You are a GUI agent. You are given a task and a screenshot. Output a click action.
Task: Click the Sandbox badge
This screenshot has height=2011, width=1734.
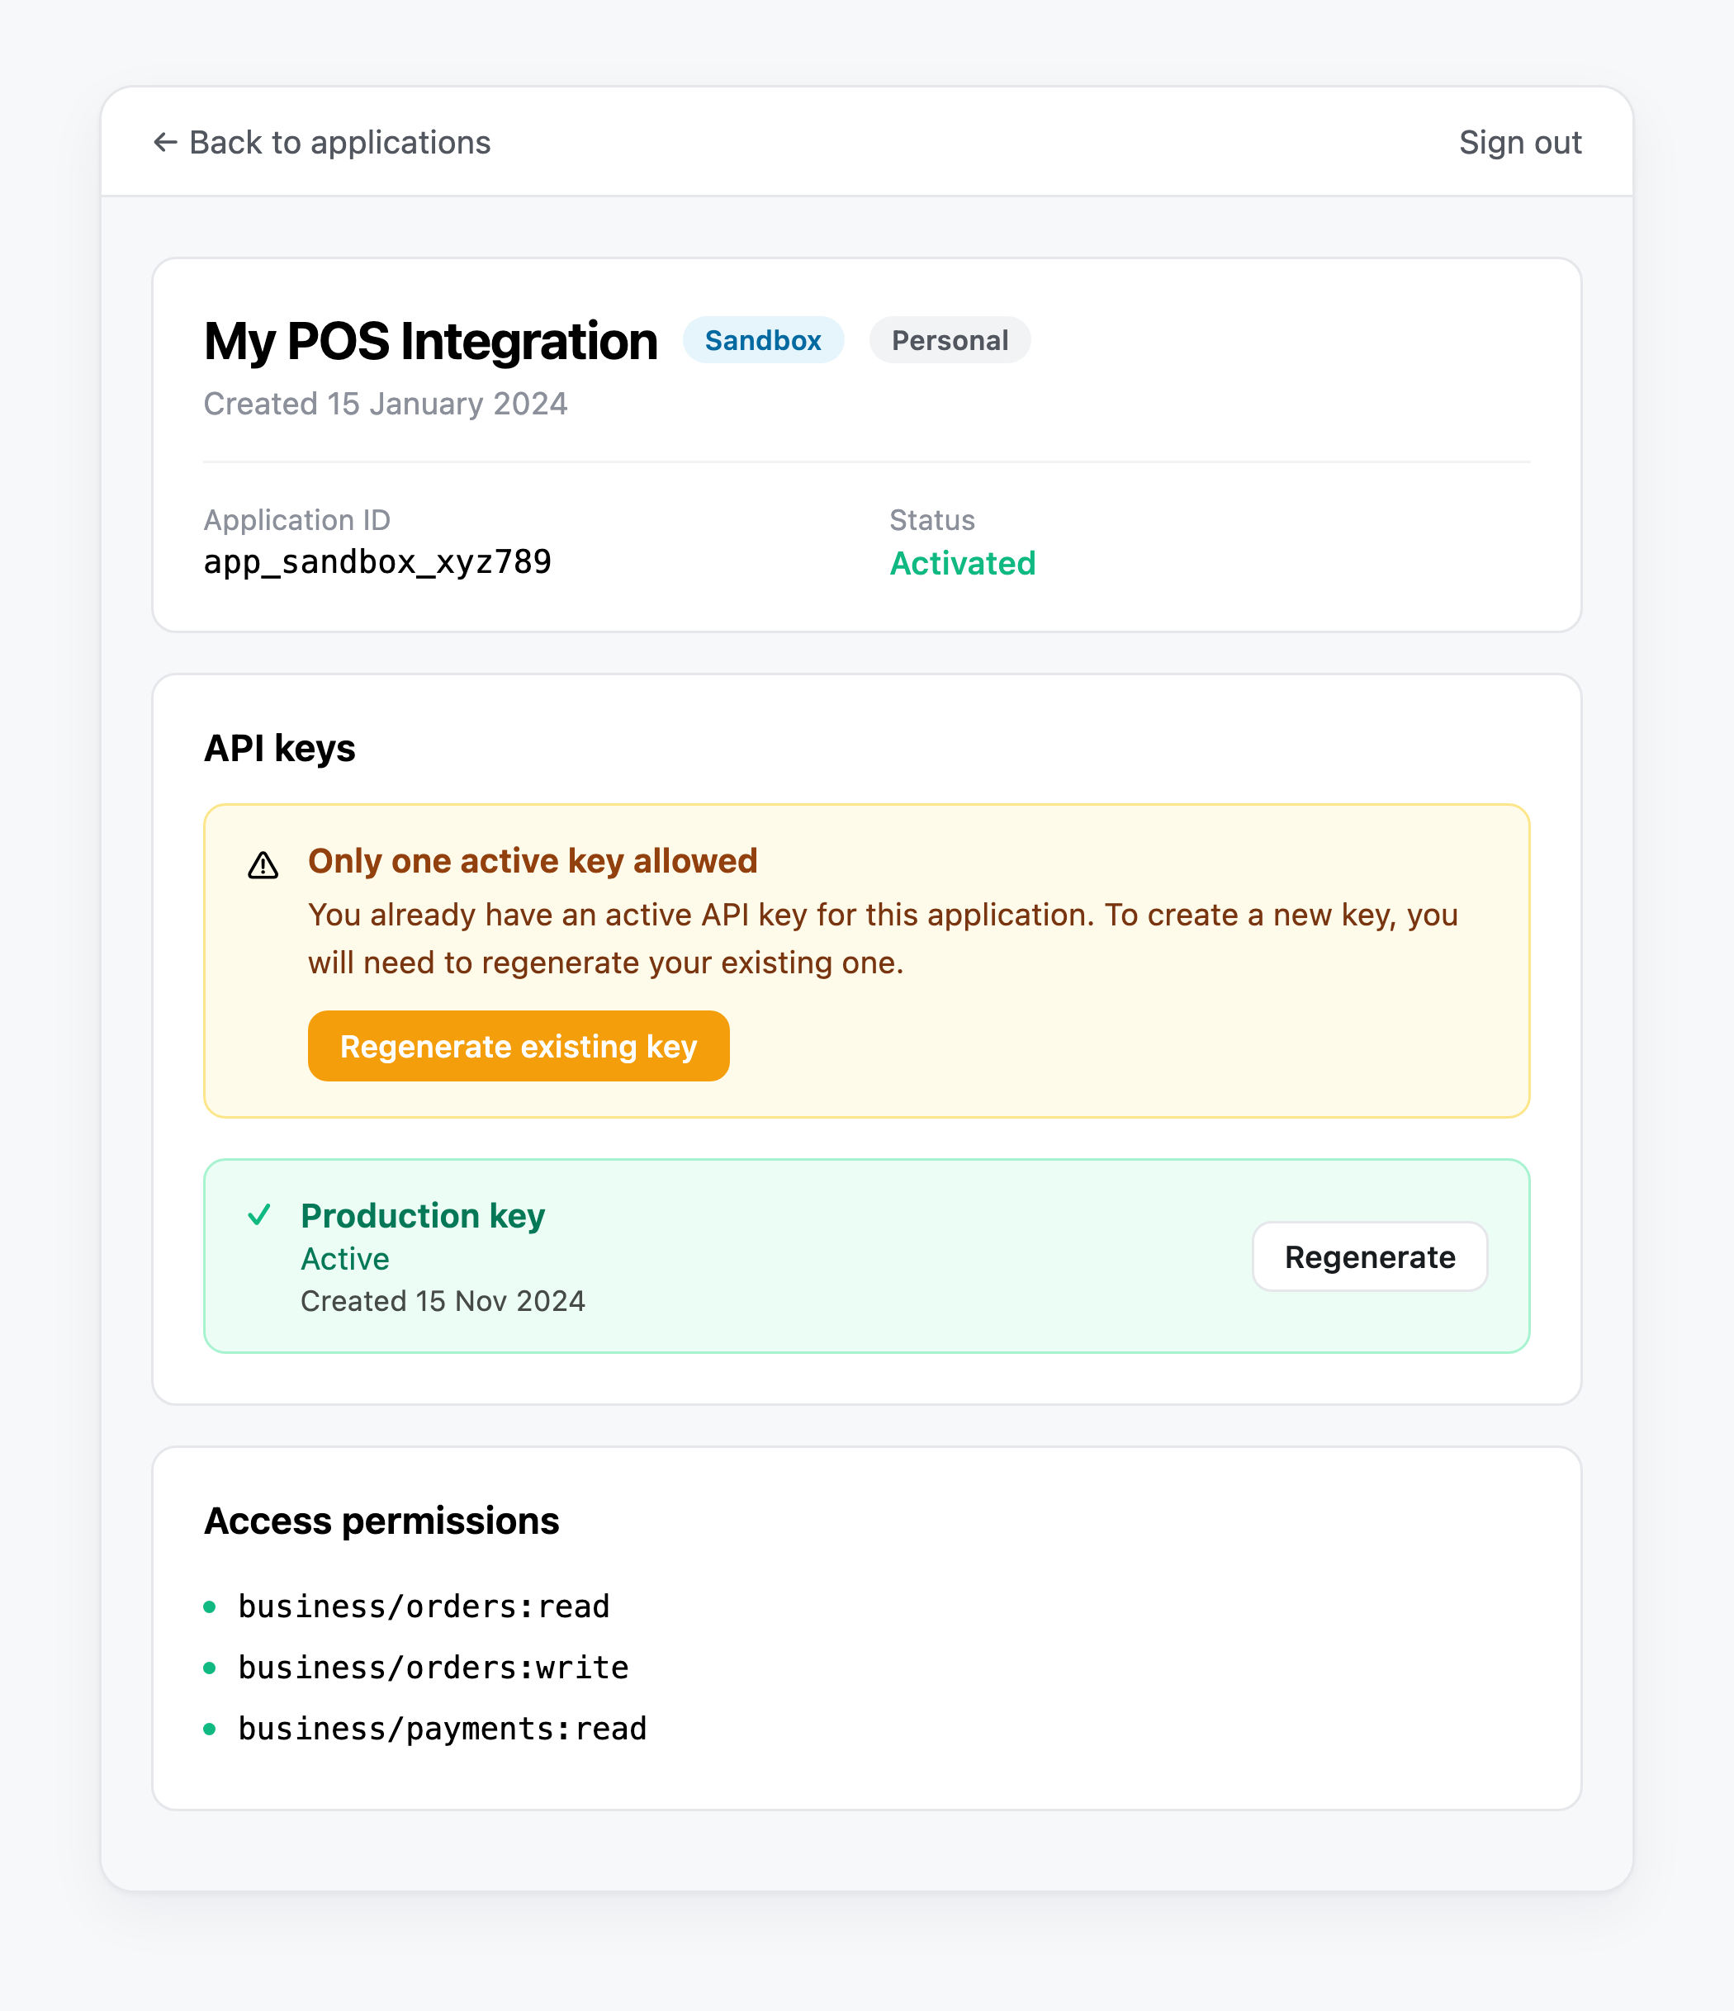pyautogui.click(x=763, y=341)
